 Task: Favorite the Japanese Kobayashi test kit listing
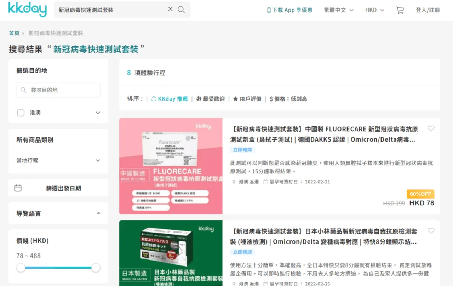pos(431,231)
